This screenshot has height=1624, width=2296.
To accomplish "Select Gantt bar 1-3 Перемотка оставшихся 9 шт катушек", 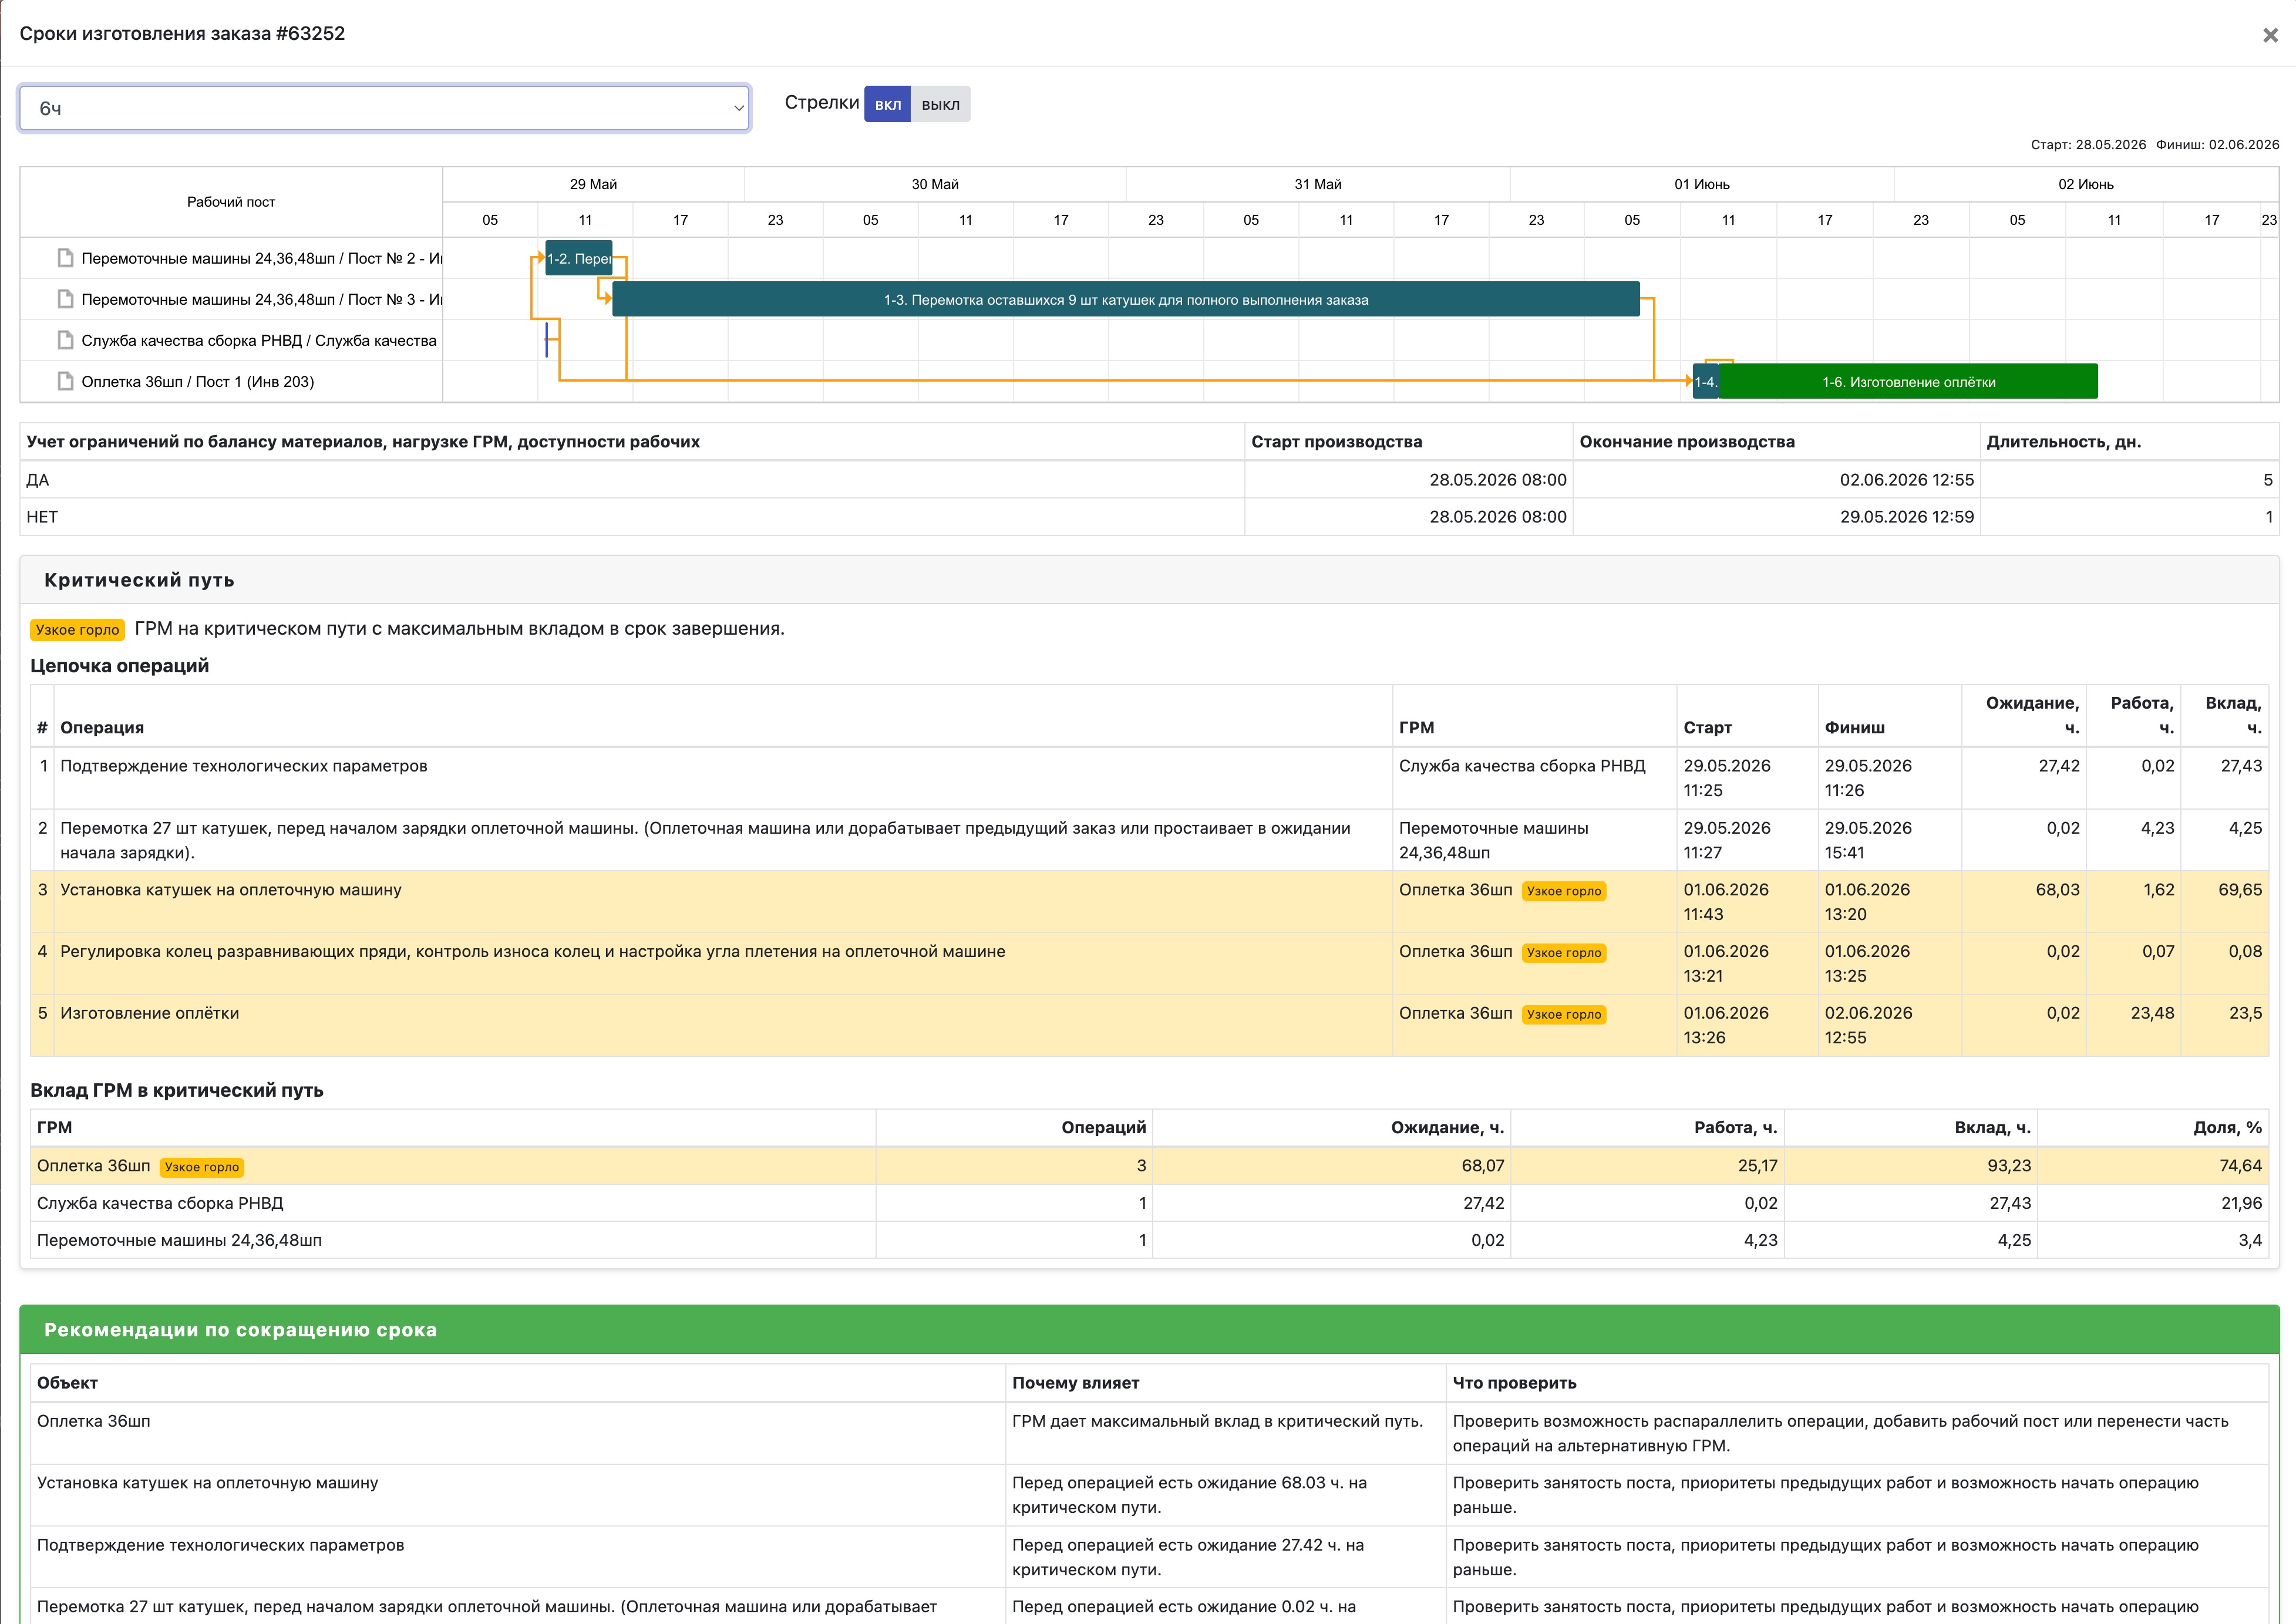I will click(1126, 299).
